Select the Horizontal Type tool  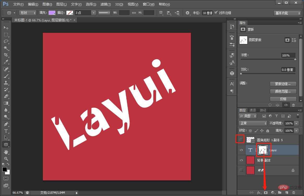[6, 131]
